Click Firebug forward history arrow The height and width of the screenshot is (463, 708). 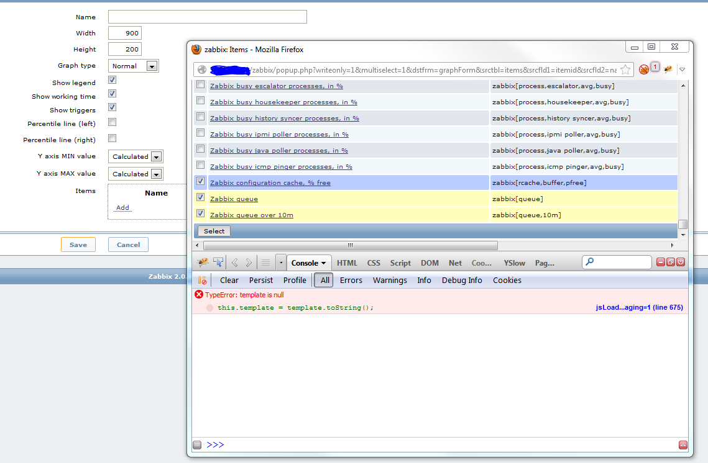(249, 263)
